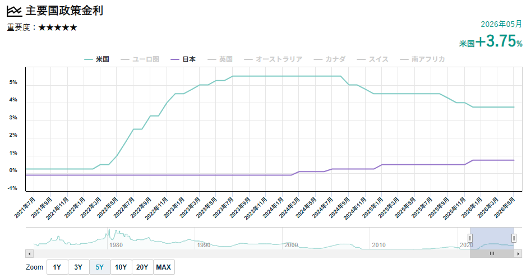The height and width of the screenshot is (278, 531).
Task: Show the オーストラリア series
Action: [273, 59]
